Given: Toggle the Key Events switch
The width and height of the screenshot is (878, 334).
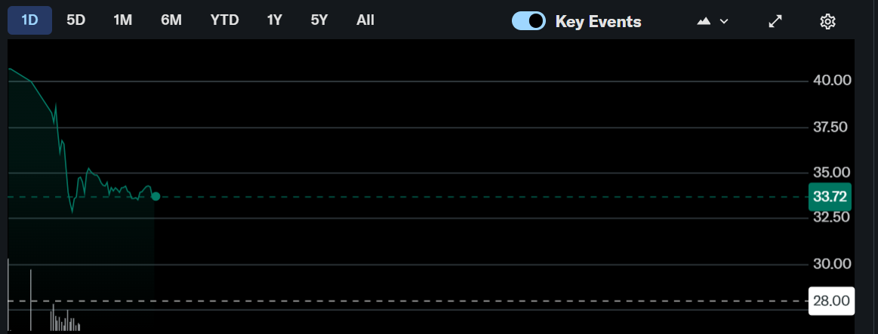Looking at the screenshot, I should pyautogui.click(x=528, y=21).
